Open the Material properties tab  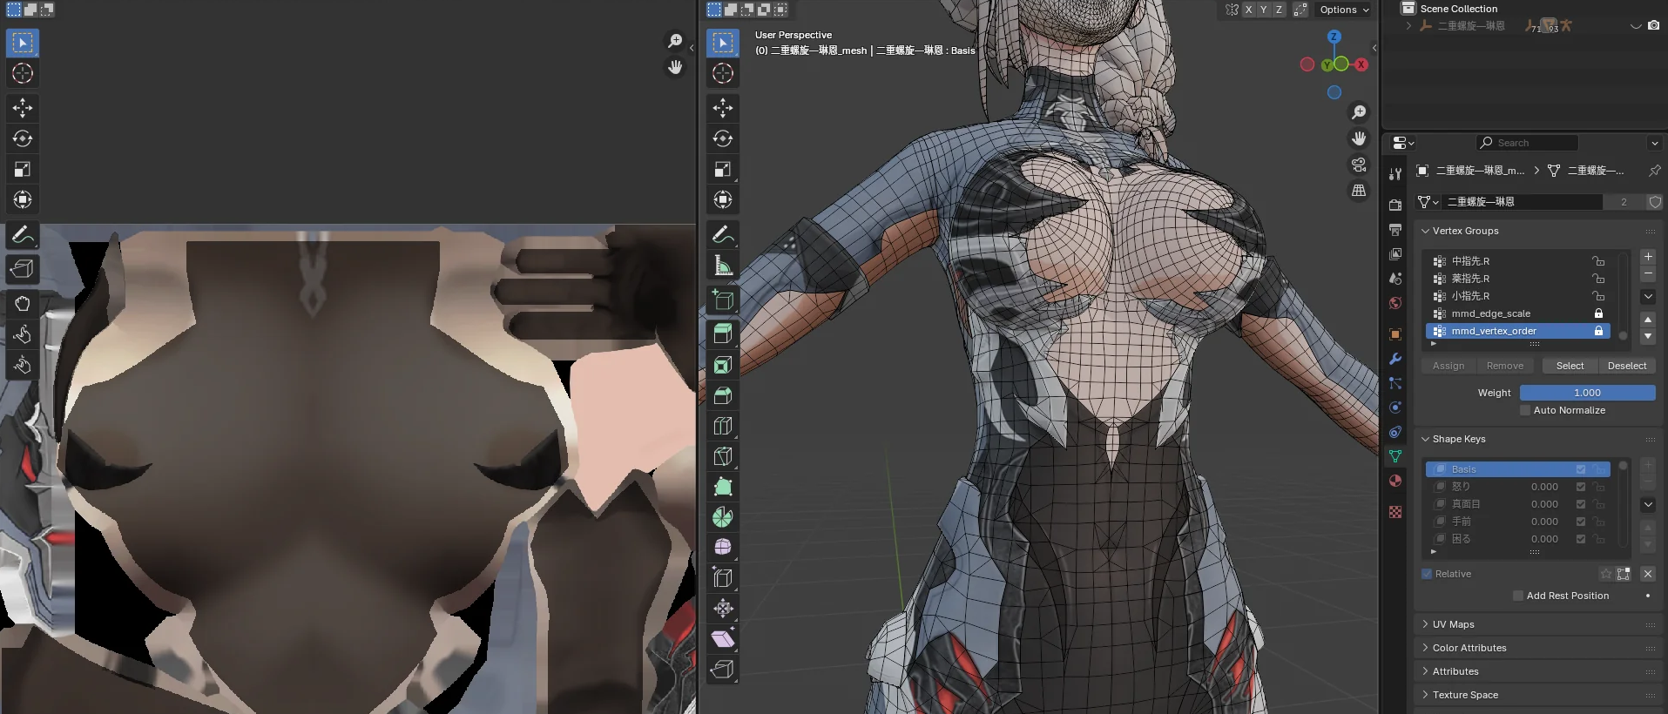(x=1395, y=481)
